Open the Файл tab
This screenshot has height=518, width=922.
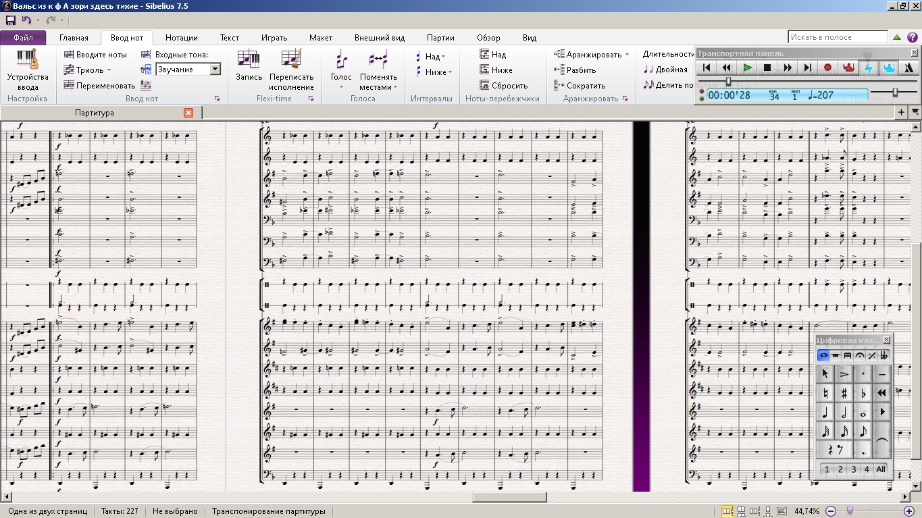click(x=24, y=38)
